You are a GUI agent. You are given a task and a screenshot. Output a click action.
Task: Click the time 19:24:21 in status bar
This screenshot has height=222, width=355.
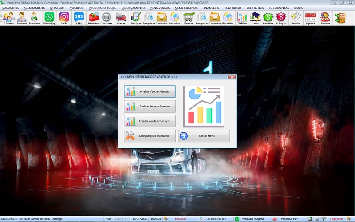coord(156,219)
